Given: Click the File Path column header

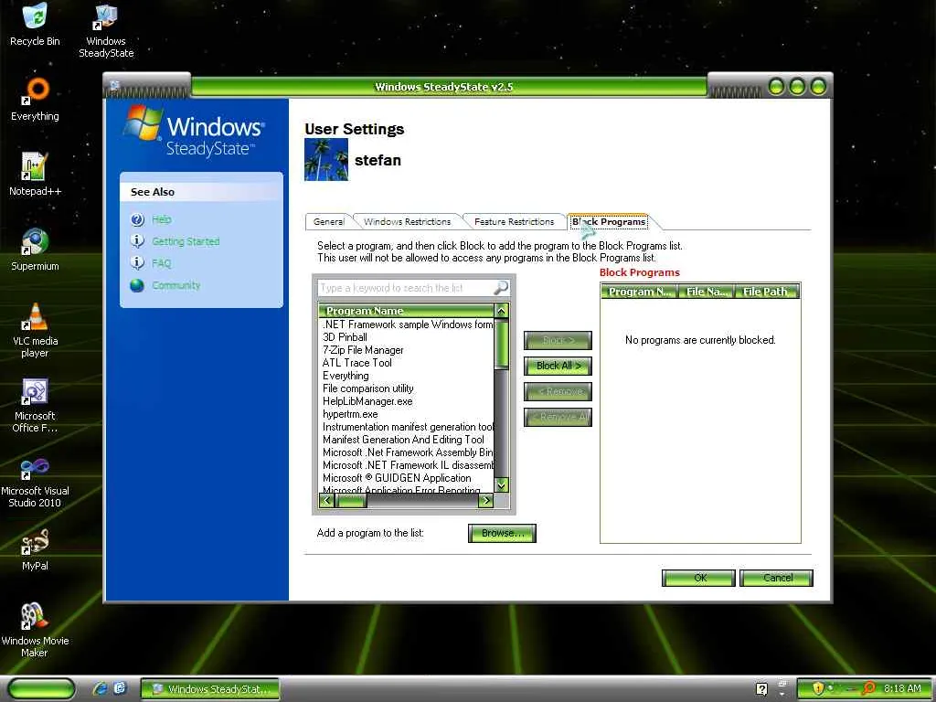Looking at the screenshot, I should (767, 292).
